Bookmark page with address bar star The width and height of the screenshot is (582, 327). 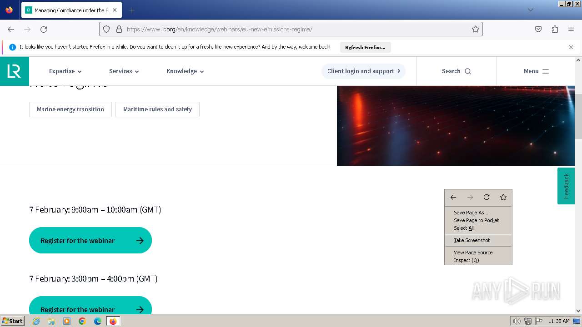476,29
